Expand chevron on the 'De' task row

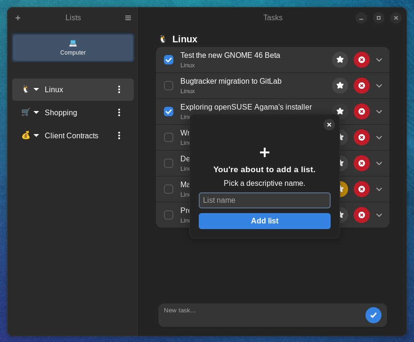pyautogui.click(x=379, y=163)
